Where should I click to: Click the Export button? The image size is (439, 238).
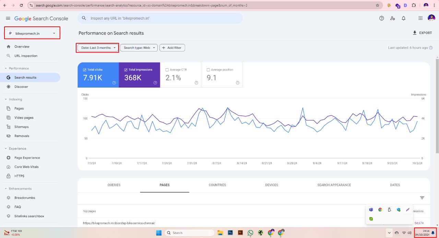(x=422, y=33)
